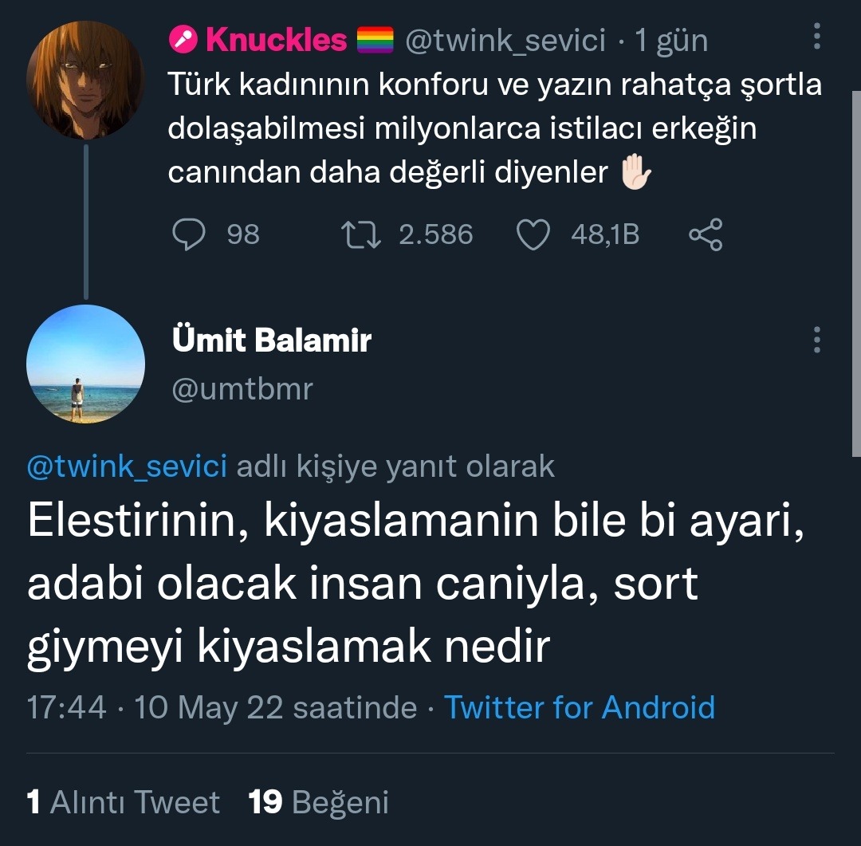View the 19 Beğeni likes list

[318, 802]
